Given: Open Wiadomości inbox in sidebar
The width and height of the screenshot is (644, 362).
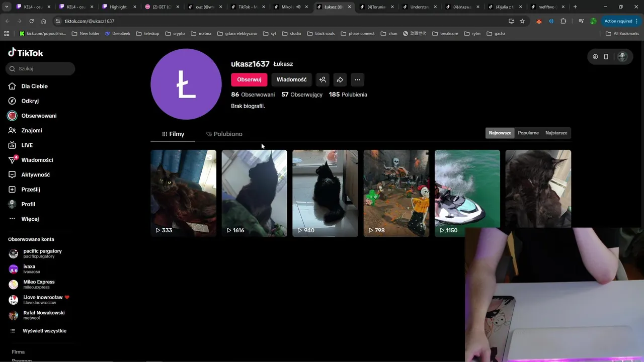Looking at the screenshot, I should [37, 160].
